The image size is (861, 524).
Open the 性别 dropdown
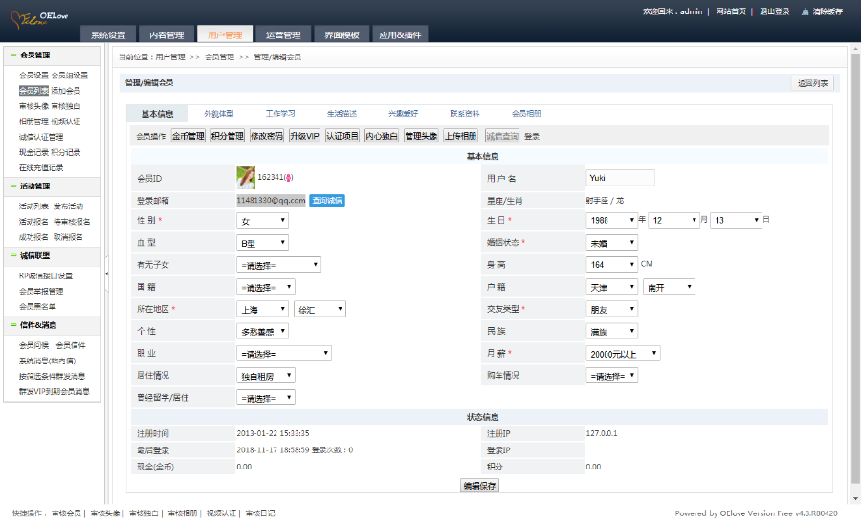(262, 221)
